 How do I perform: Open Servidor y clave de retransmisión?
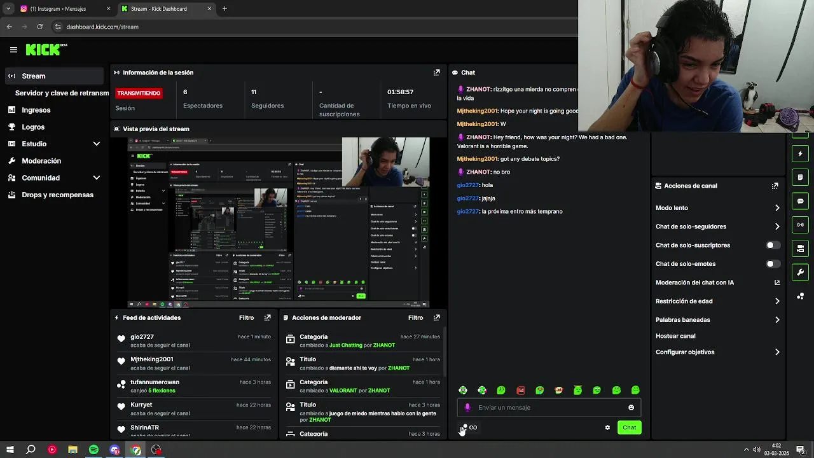(62, 93)
